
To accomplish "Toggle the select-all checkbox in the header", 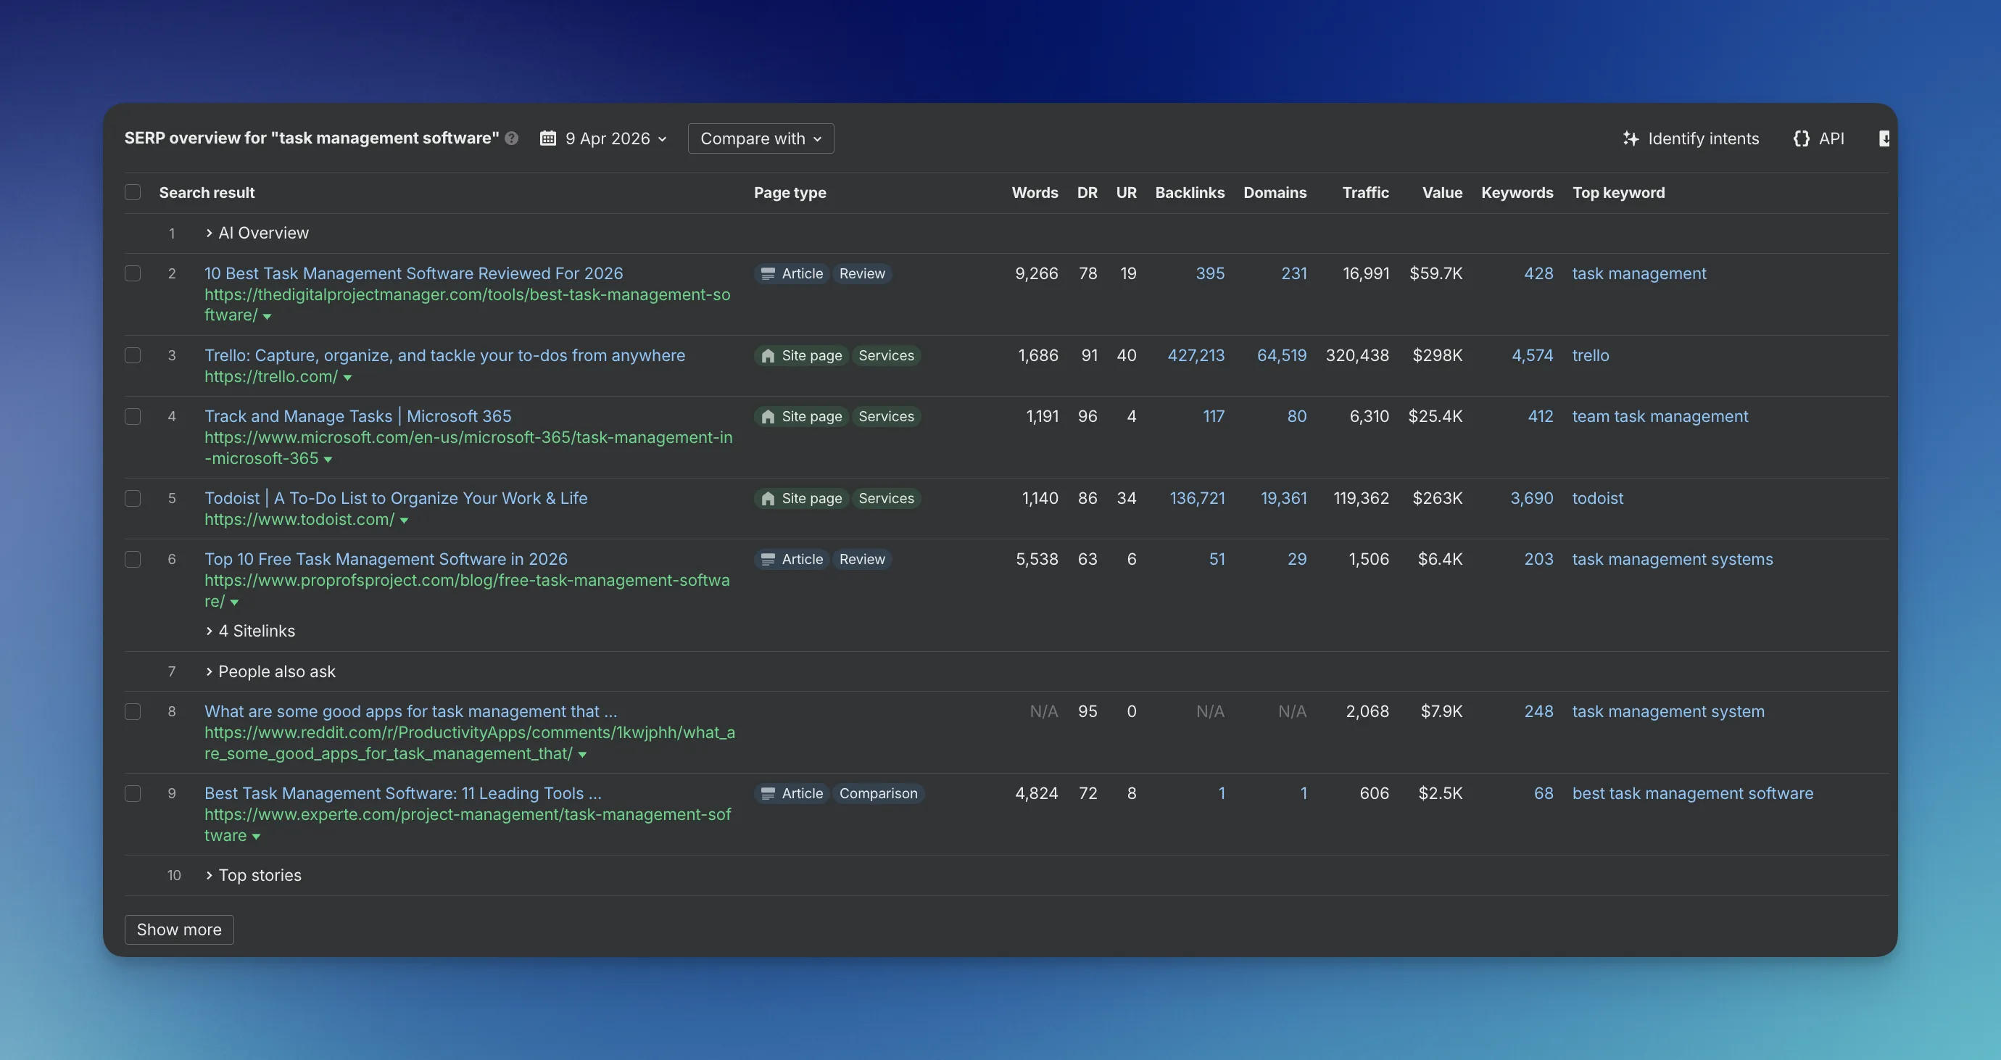I will [133, 192].
